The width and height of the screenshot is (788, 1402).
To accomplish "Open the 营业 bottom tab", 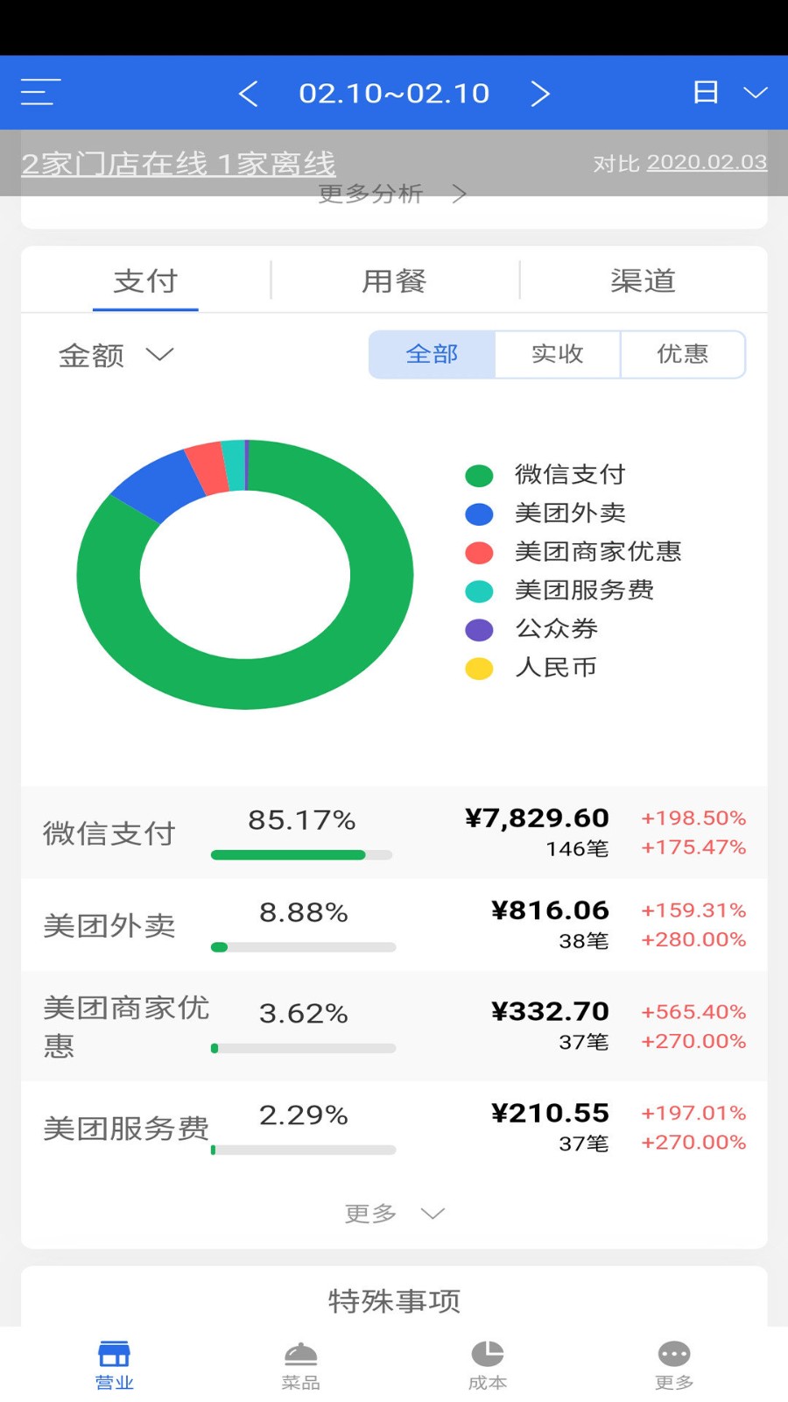I will (x=114, y=1366).
